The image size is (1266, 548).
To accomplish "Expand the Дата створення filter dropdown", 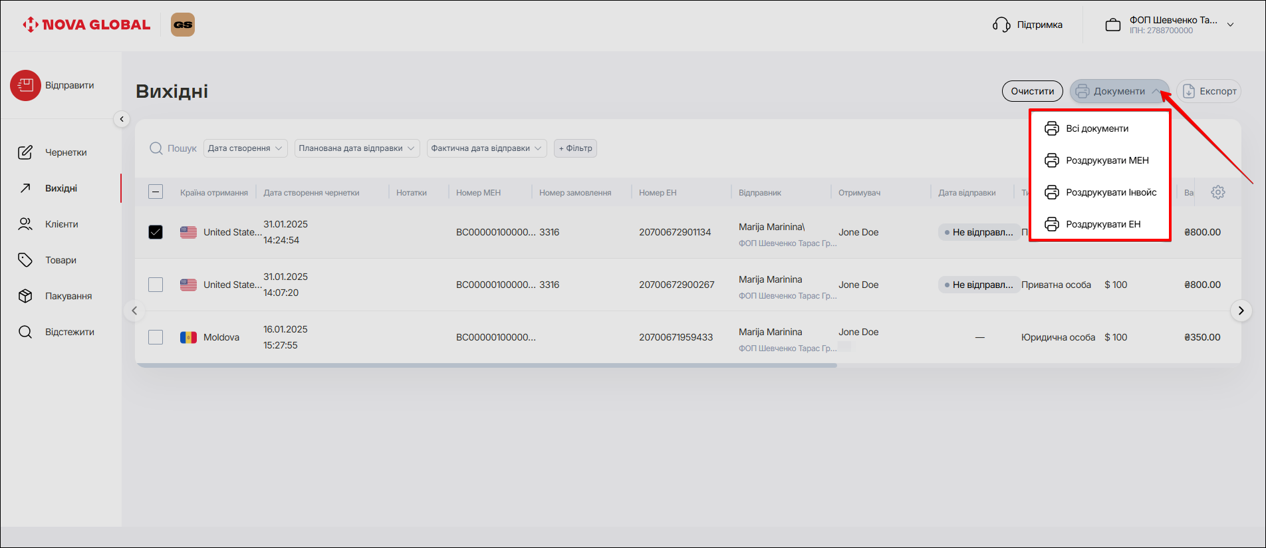I will (245, 148).
